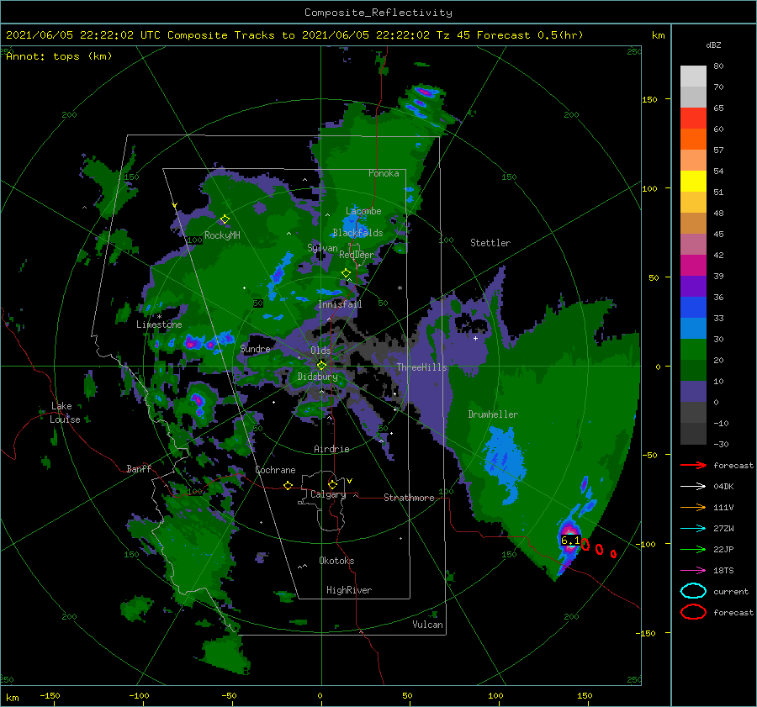Click the red forecast arrow legend icon
The width and height of the screenshot is (757, 707).
[x=693, y=465]
